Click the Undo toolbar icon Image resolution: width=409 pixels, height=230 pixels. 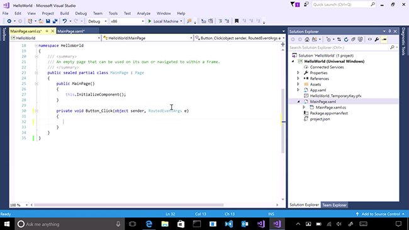tap(64, 21)
